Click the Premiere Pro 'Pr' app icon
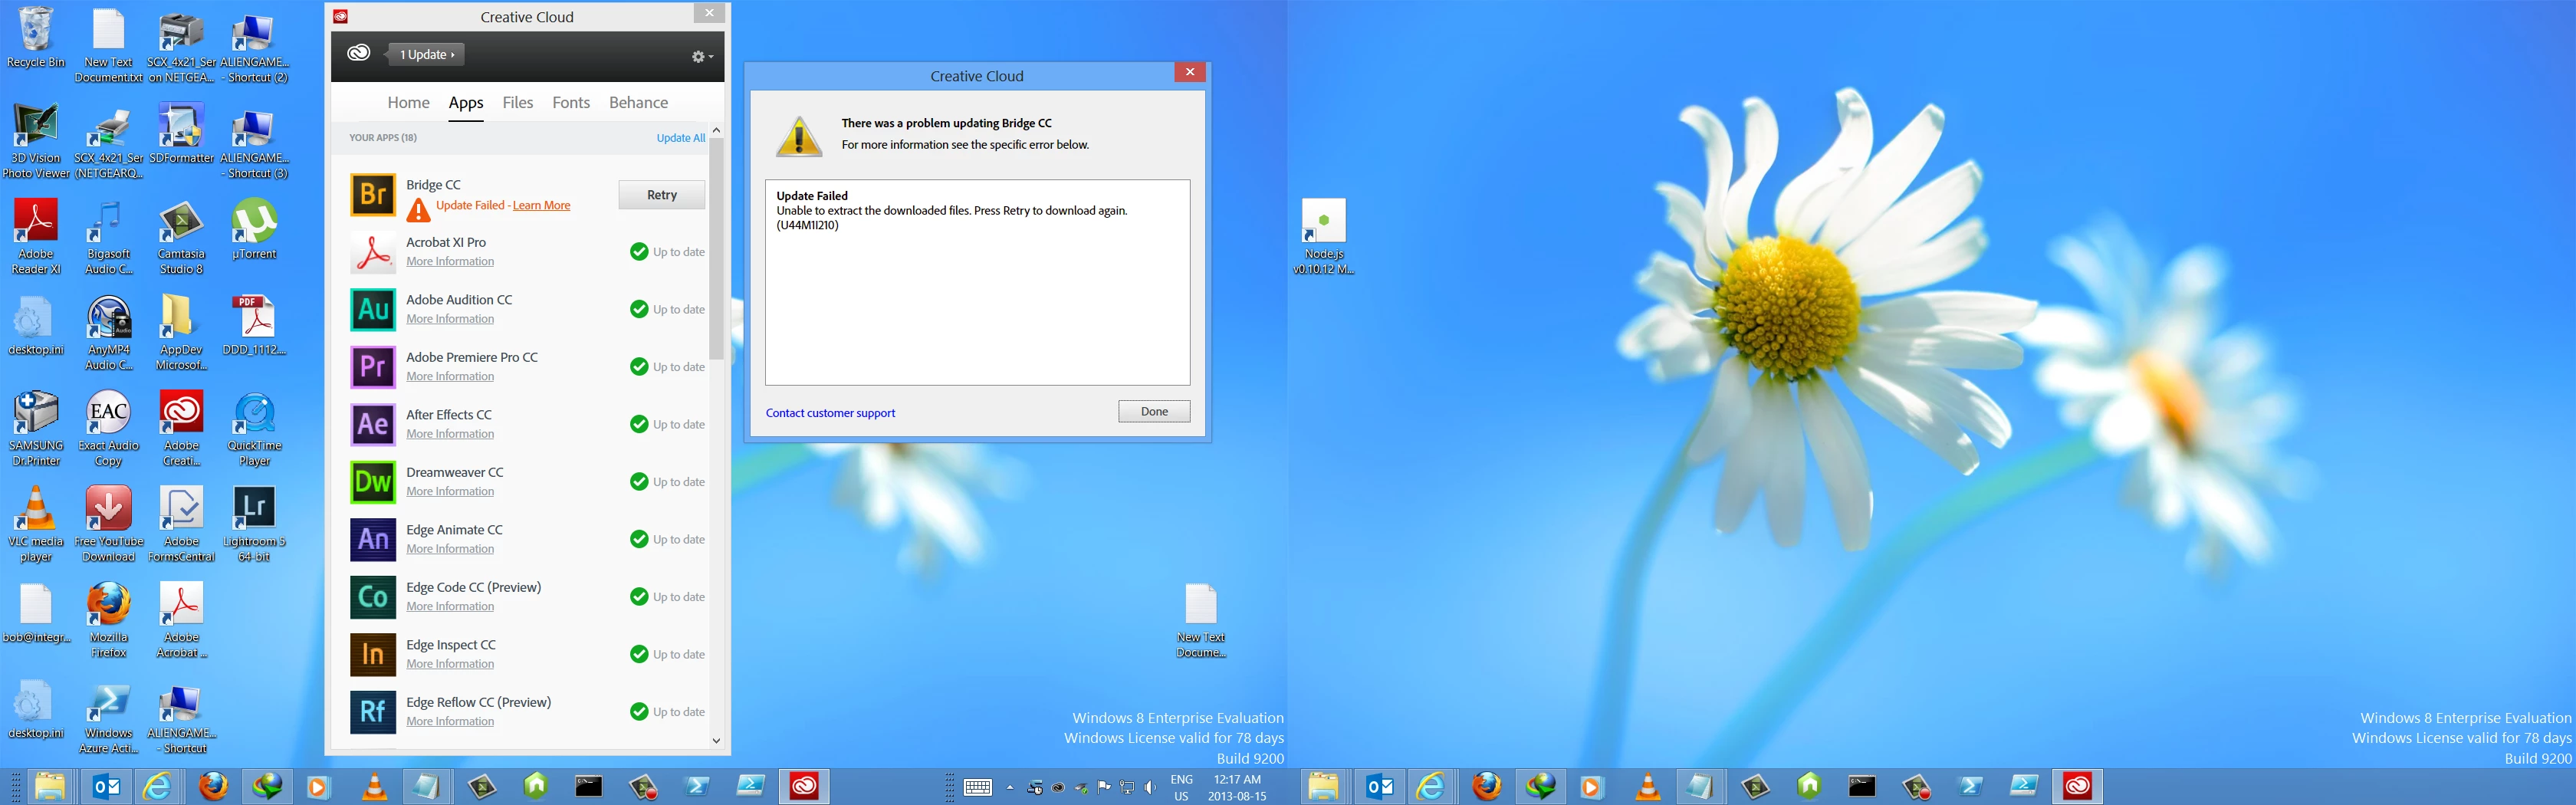The height and width of the screenshot is (805, 2576). point(373,367)
